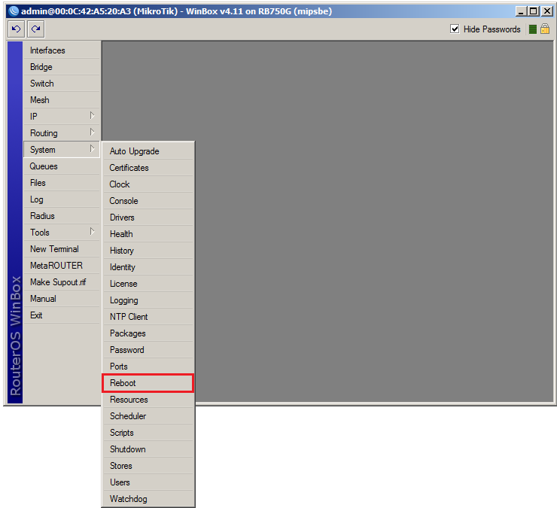The image size is (557, 508).
Task: Expand the IP submenu
Action: (x=62, y=117)
